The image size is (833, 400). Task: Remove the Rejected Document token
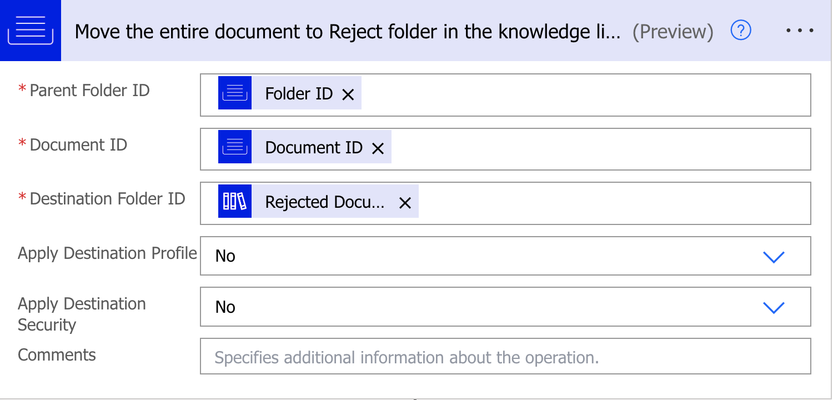(x=405, y=203)
